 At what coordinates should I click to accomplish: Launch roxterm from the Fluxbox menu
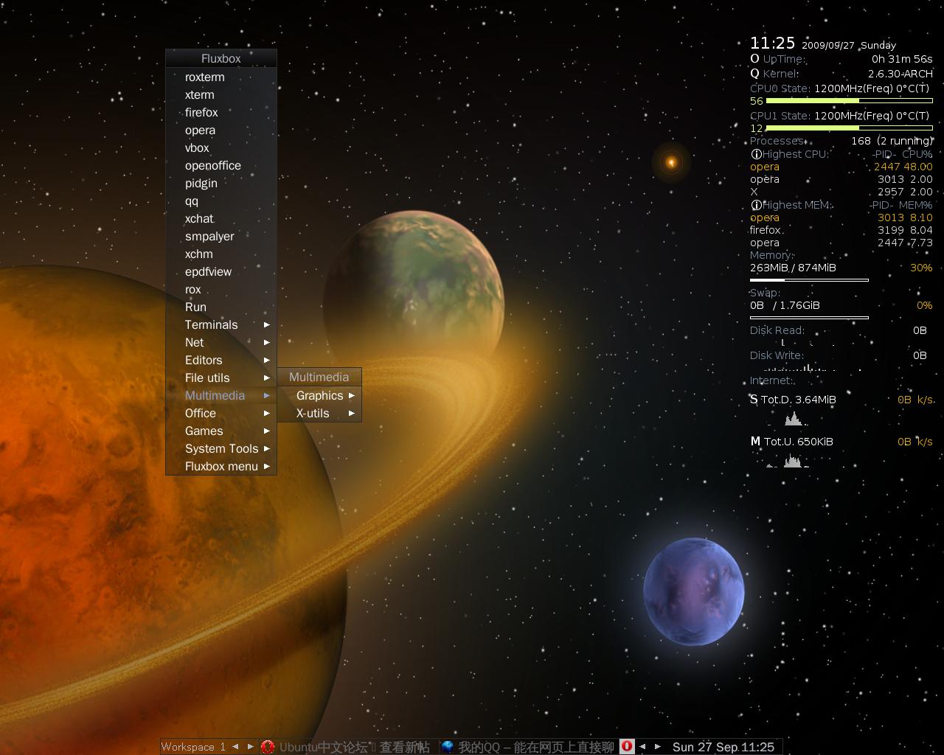221,77
